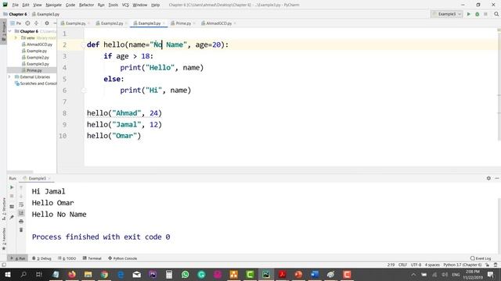Restore layout icon in Run panel
The width and height of the screenshot is (501, 281).
coord(12,207)
